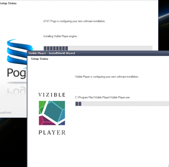Image resolution: width=169 pixels, height=167 pixels.
Task: Click Setup Status heading in AT&T Pogo window
Action: coord(8,3)
